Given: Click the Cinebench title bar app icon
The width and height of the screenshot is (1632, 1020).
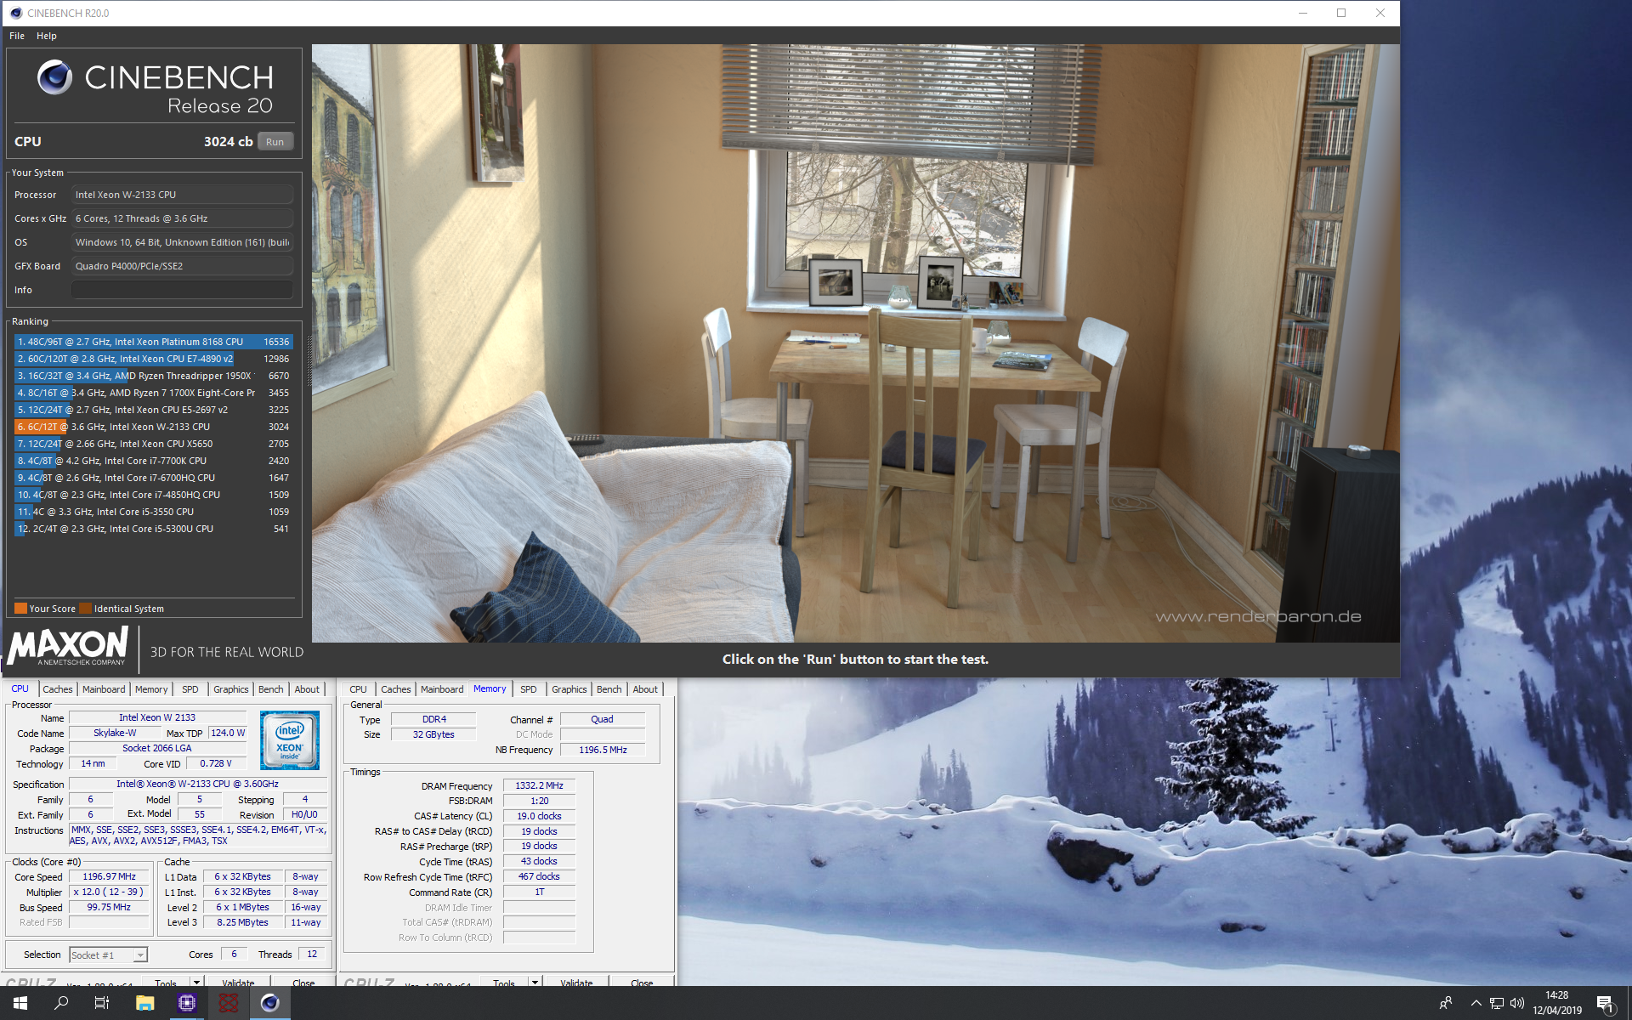Looking at the screenshot, I should (x=15, y=13).
